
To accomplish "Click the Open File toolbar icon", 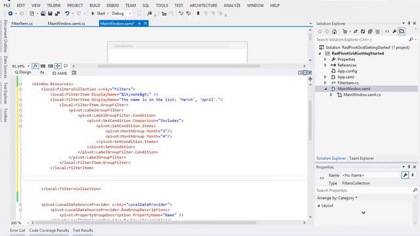I will click(43, 13).
